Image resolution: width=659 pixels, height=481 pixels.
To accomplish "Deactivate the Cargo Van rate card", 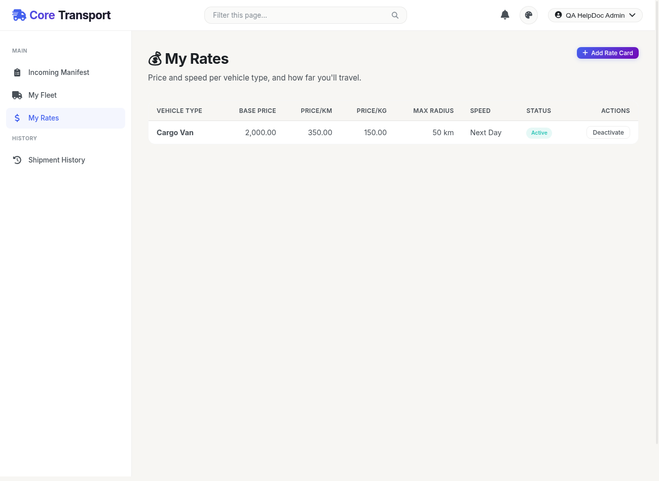I will [608, 133].
